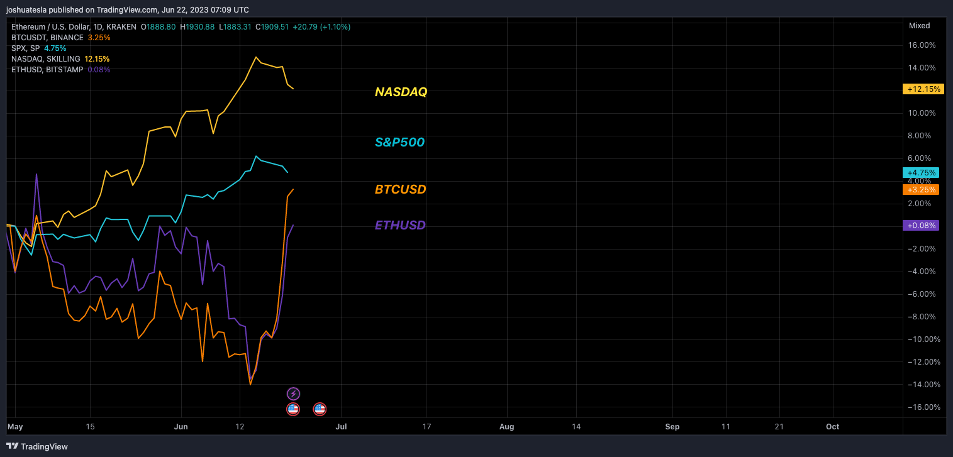
Task: Click the +20.79 (+1.10%) change value
Action: click(321, 27)
